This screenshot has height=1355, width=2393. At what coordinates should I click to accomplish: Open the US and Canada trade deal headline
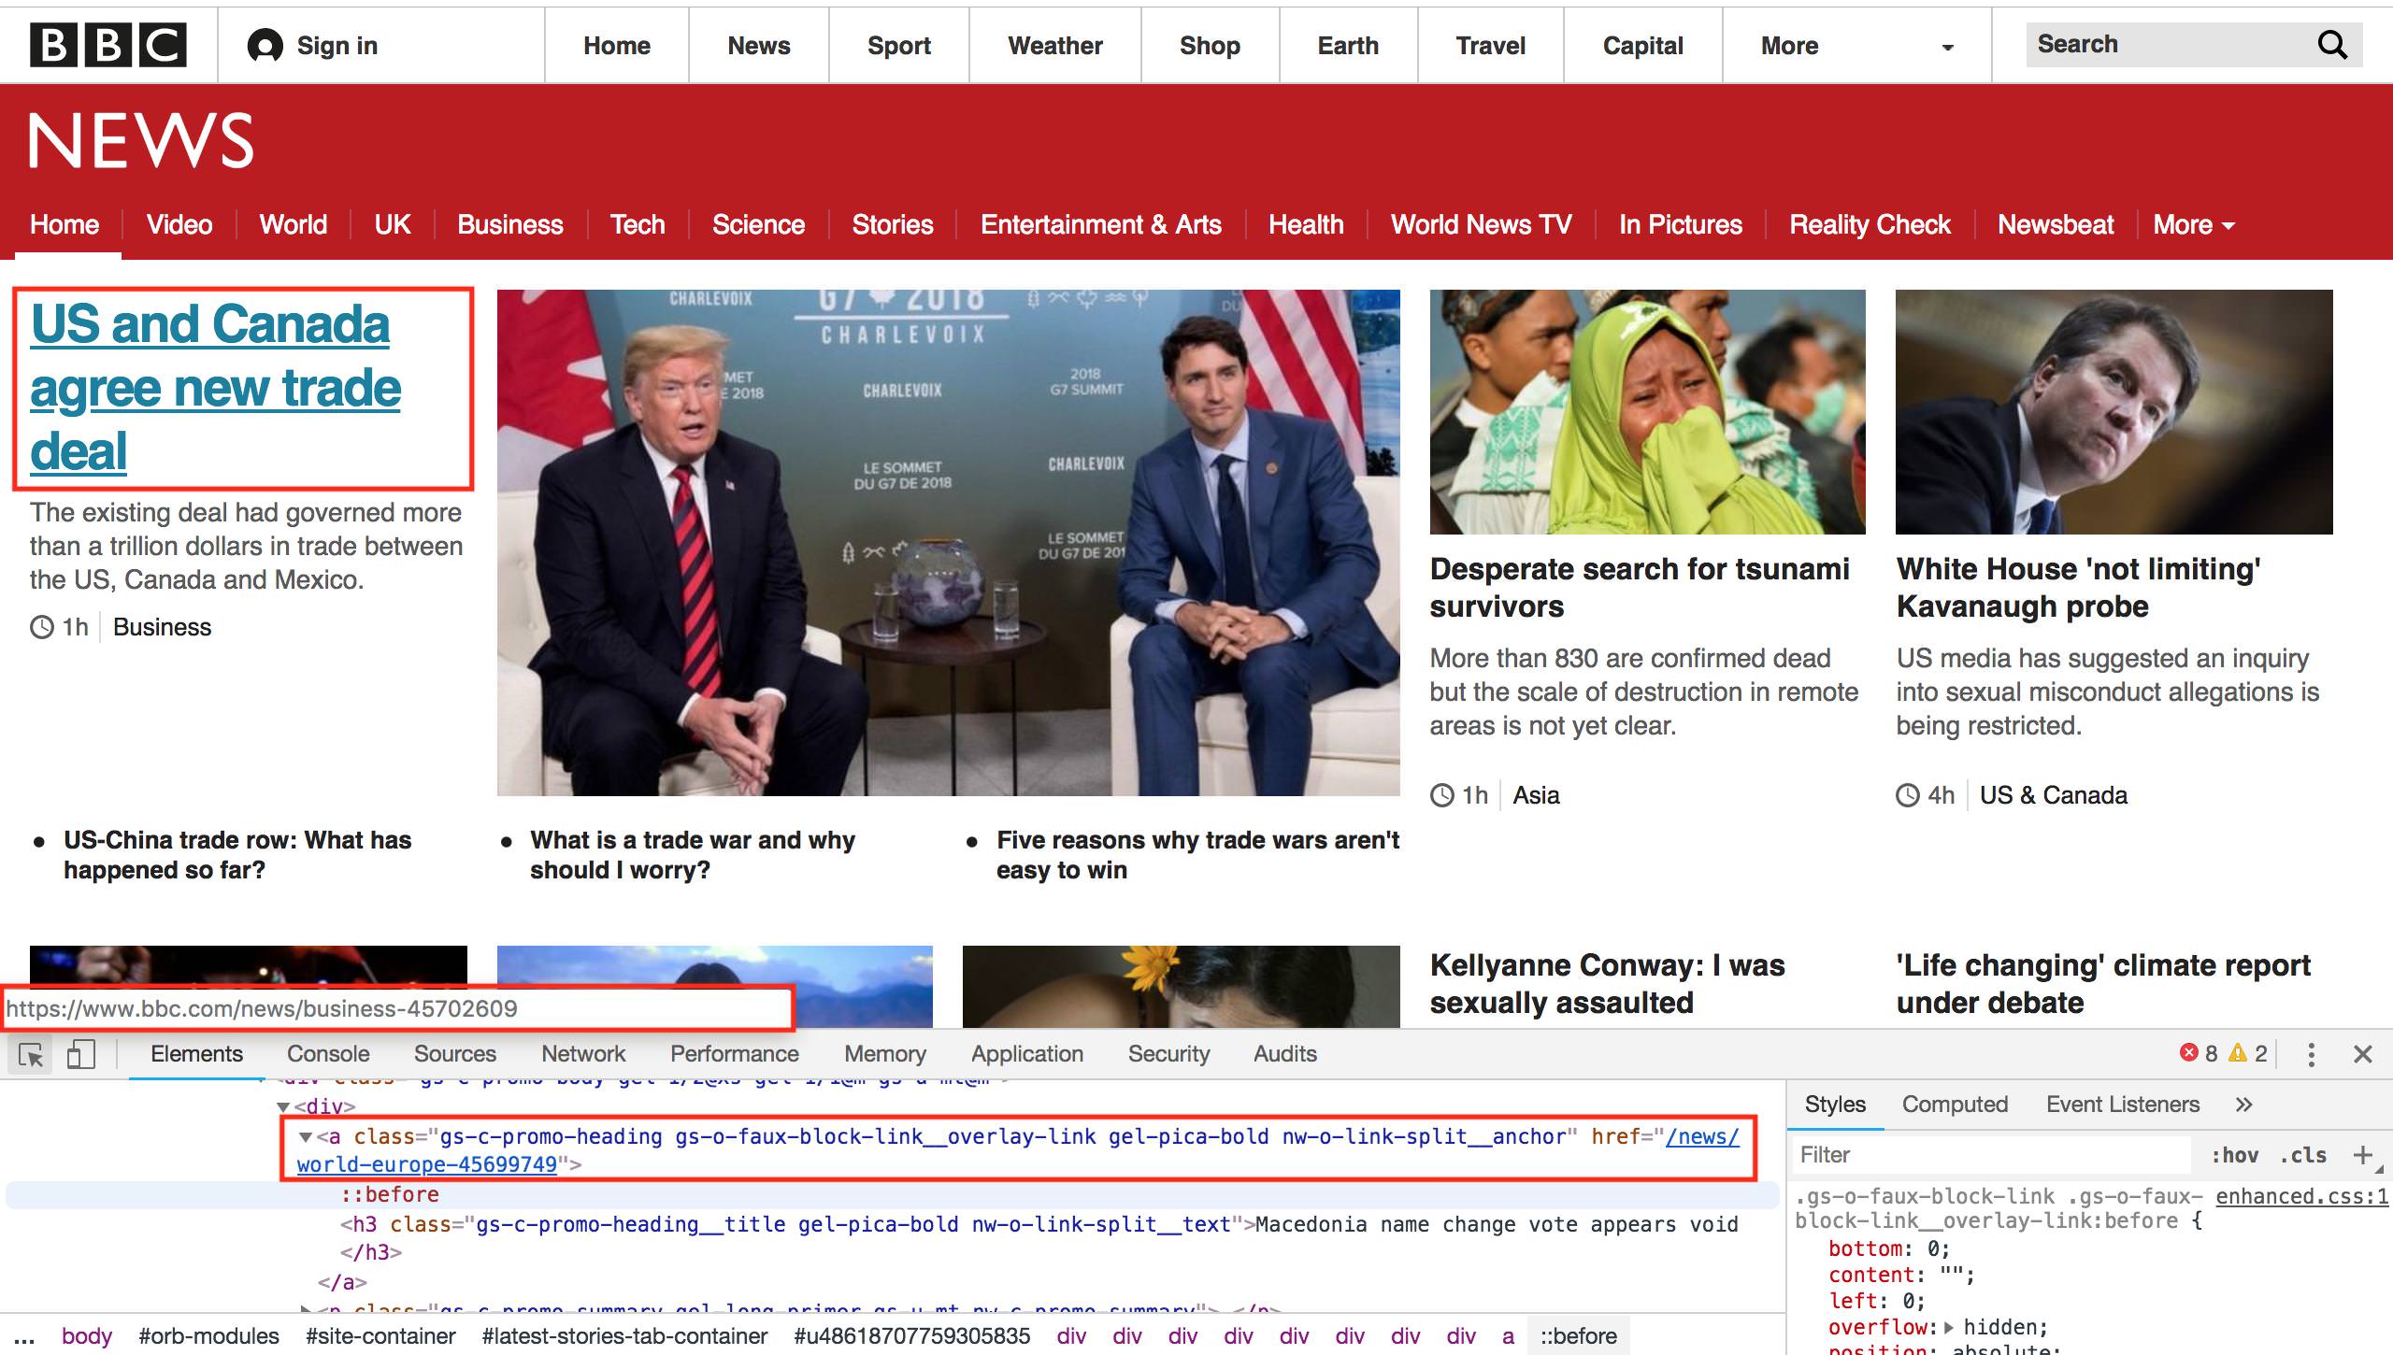click(x=216, y=388)
